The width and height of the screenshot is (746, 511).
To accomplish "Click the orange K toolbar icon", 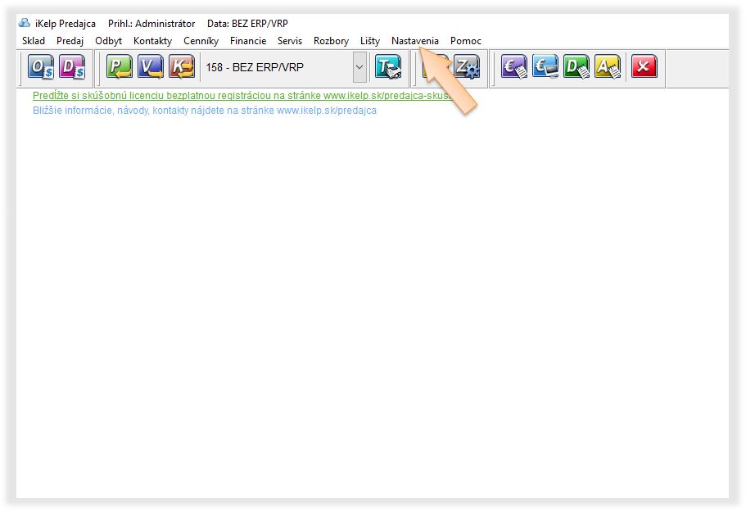I will point(182,67).
